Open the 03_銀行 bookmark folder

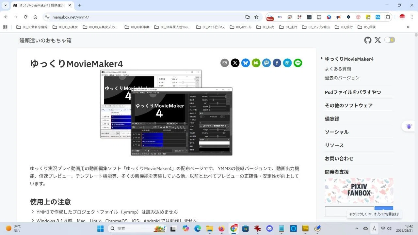click(x=344, y=27)
